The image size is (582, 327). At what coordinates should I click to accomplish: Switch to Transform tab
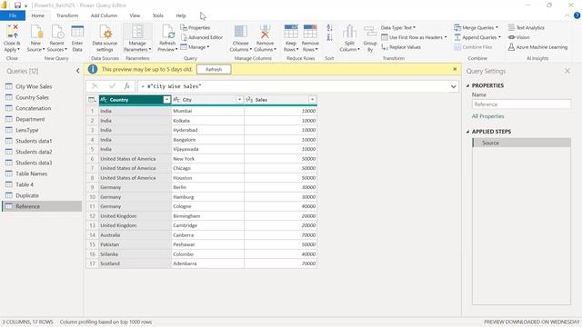(x=67, y=15)
